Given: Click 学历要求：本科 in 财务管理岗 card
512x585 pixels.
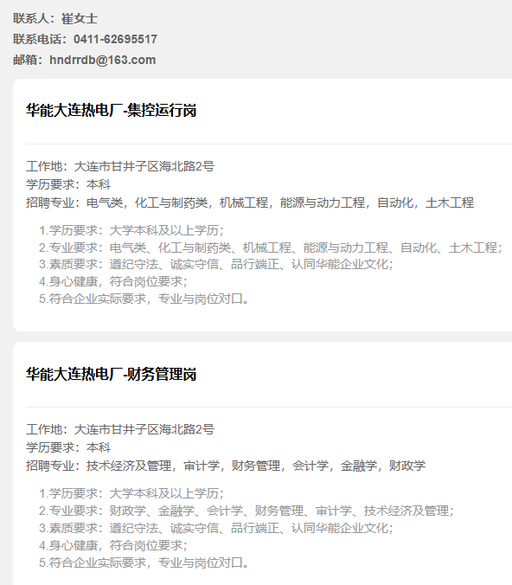Looking at the screenshot, I should (68, 447).
